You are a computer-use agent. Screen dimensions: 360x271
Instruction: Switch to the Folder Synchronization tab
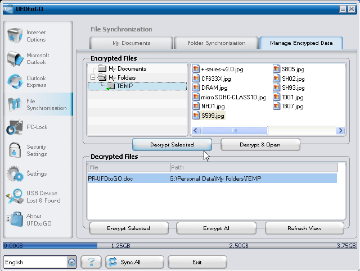tap(216, 43)
